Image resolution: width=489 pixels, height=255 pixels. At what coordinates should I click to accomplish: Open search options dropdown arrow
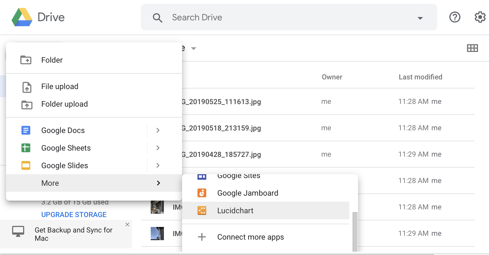[x=420, y=18]
